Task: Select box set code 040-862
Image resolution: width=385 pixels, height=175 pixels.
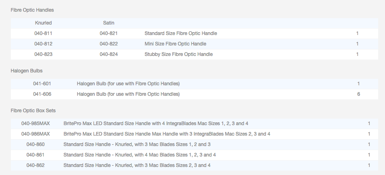Action: 36,165
